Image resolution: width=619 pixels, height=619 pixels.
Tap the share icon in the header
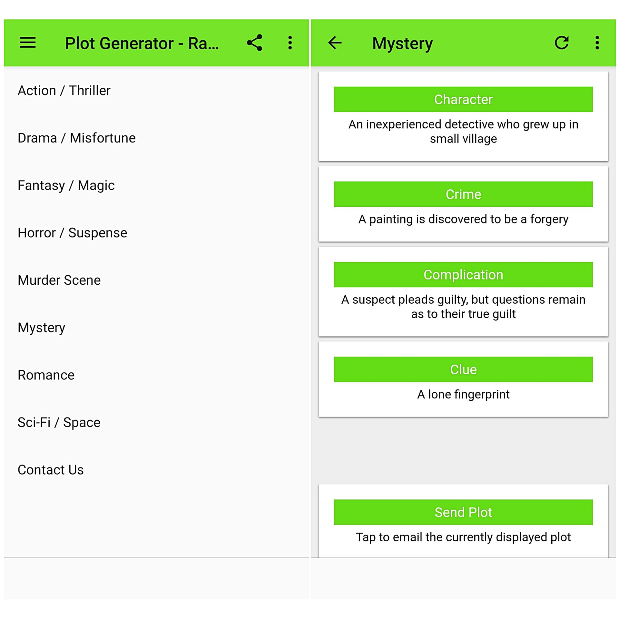click(255, 43)
